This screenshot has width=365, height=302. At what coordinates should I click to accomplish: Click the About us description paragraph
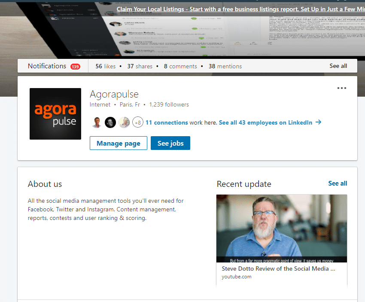(106, 209)
